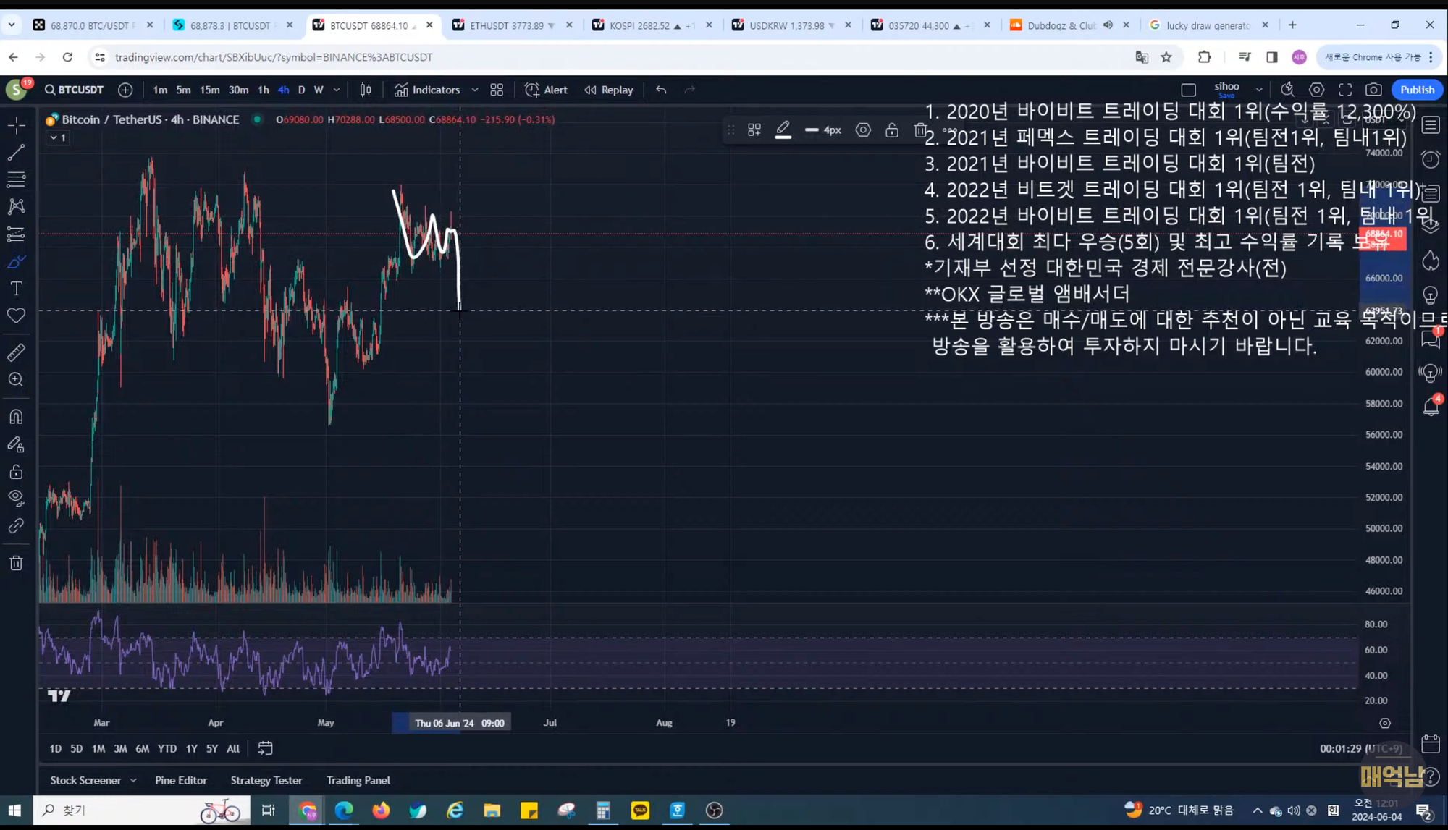Take a chart snapshot with camera icon
Screen dimensions: 1448x830
[x=1373, y=90]
